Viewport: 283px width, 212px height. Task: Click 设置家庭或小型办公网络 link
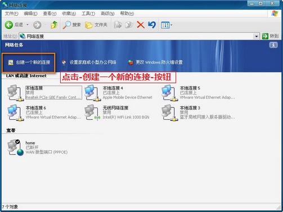click(93, 62)
